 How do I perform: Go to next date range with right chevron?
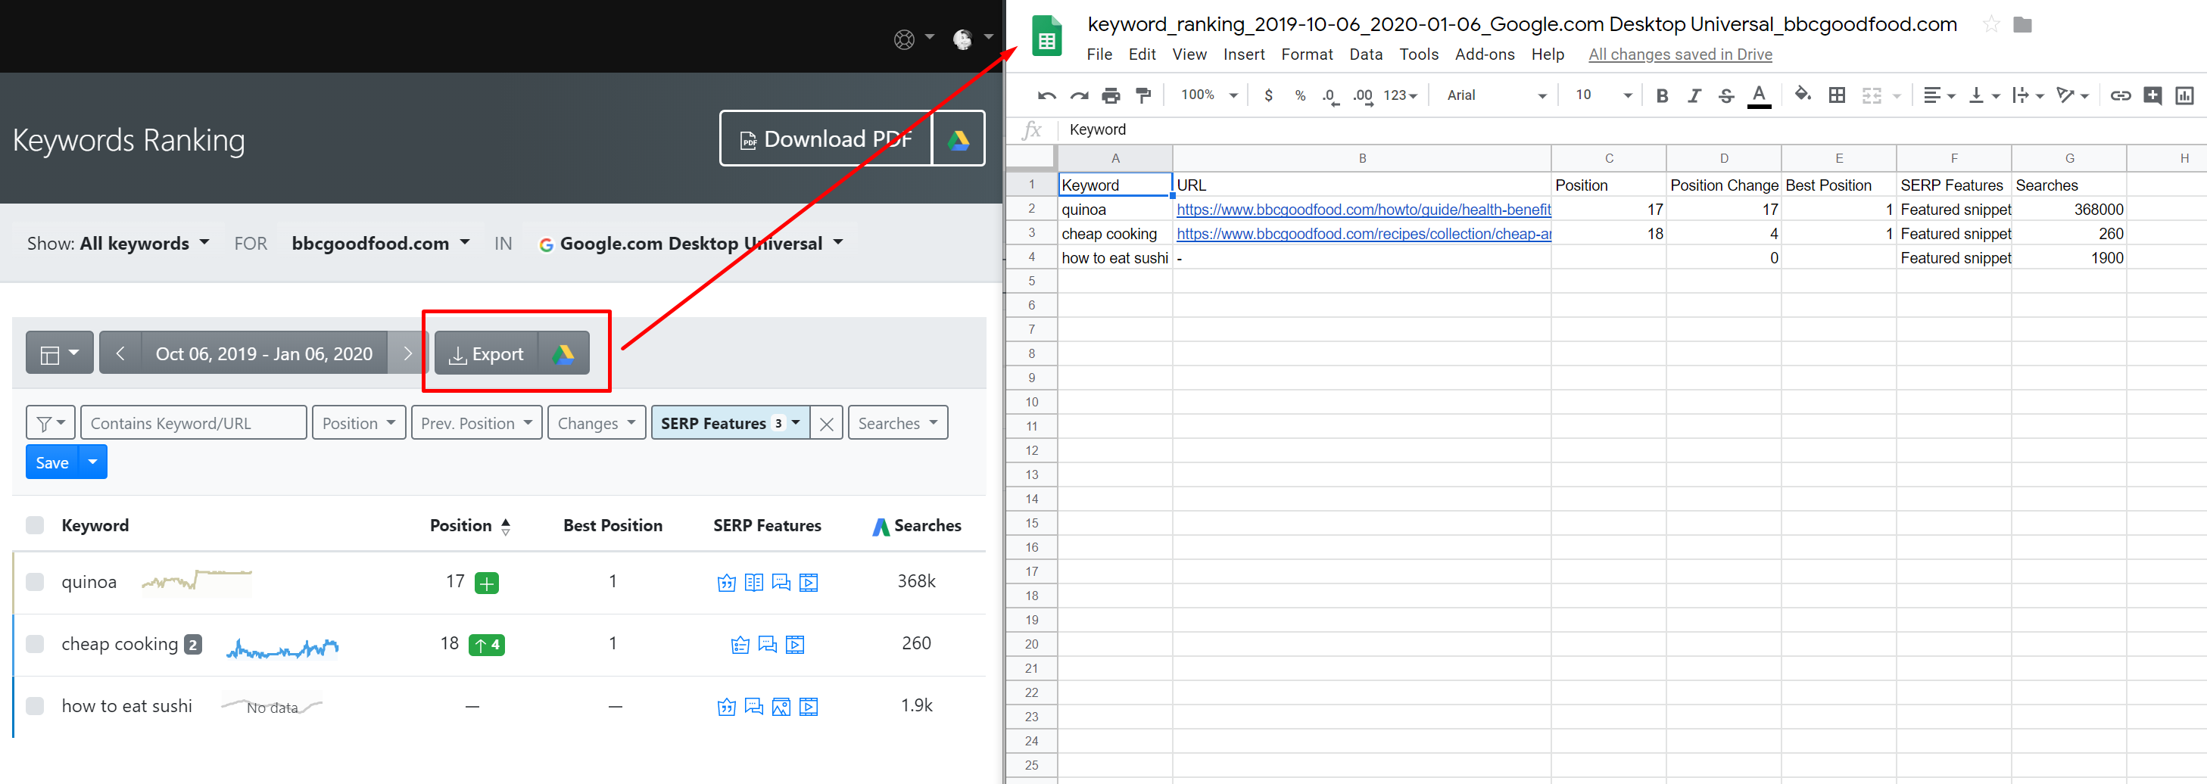click(x=407, y=353)
